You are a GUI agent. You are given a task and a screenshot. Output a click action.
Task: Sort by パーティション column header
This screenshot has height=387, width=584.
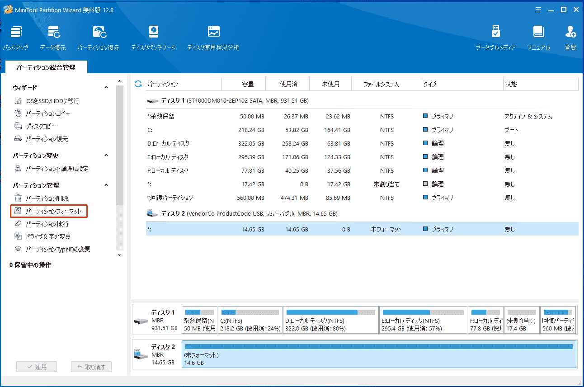pos(184,84)
